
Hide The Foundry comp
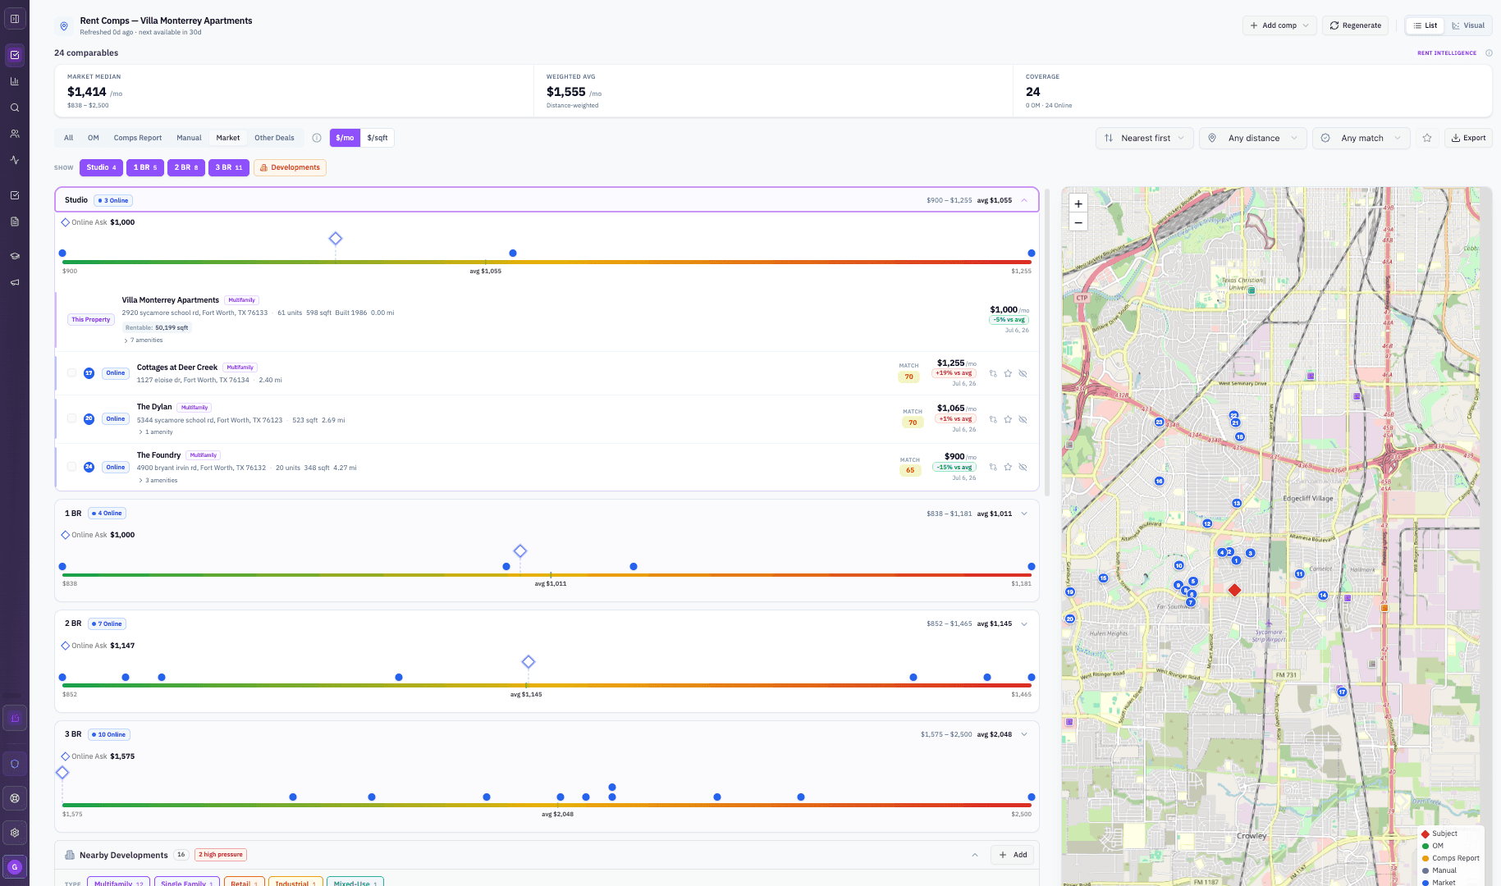click(x=1023, y=467)
